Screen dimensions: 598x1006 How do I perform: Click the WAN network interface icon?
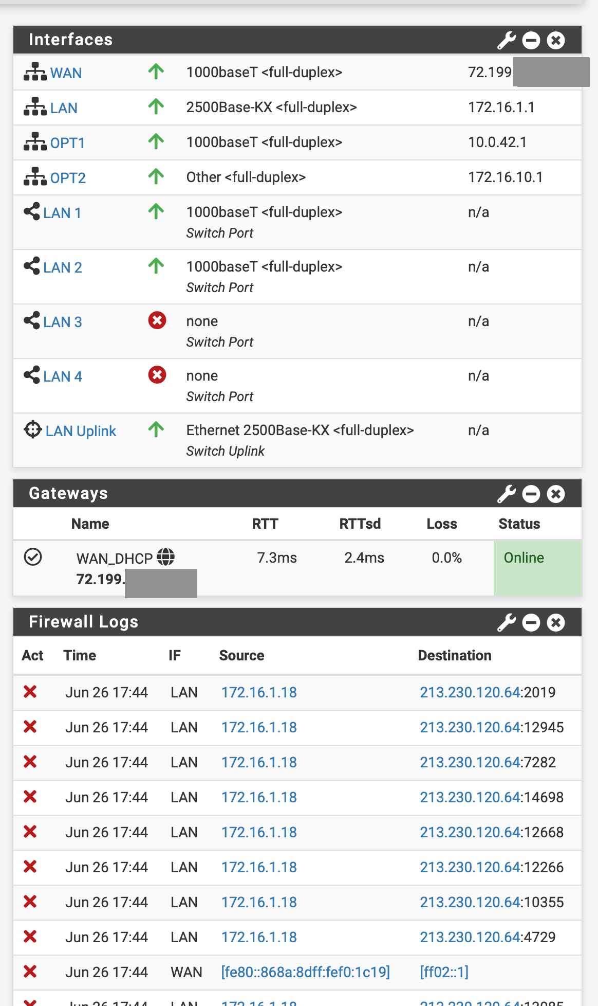(35, 72)
